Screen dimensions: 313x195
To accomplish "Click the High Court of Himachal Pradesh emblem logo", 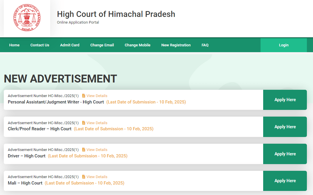I will (27, 18).
